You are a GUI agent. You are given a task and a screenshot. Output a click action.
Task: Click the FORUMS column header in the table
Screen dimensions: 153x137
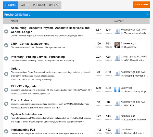(x=14, y=21)
